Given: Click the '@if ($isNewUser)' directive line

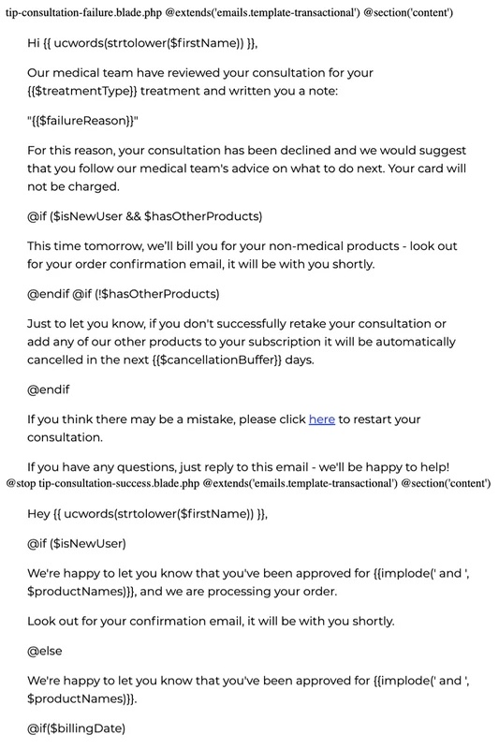Looking at the screenshot, I should (x=77, y=544).
